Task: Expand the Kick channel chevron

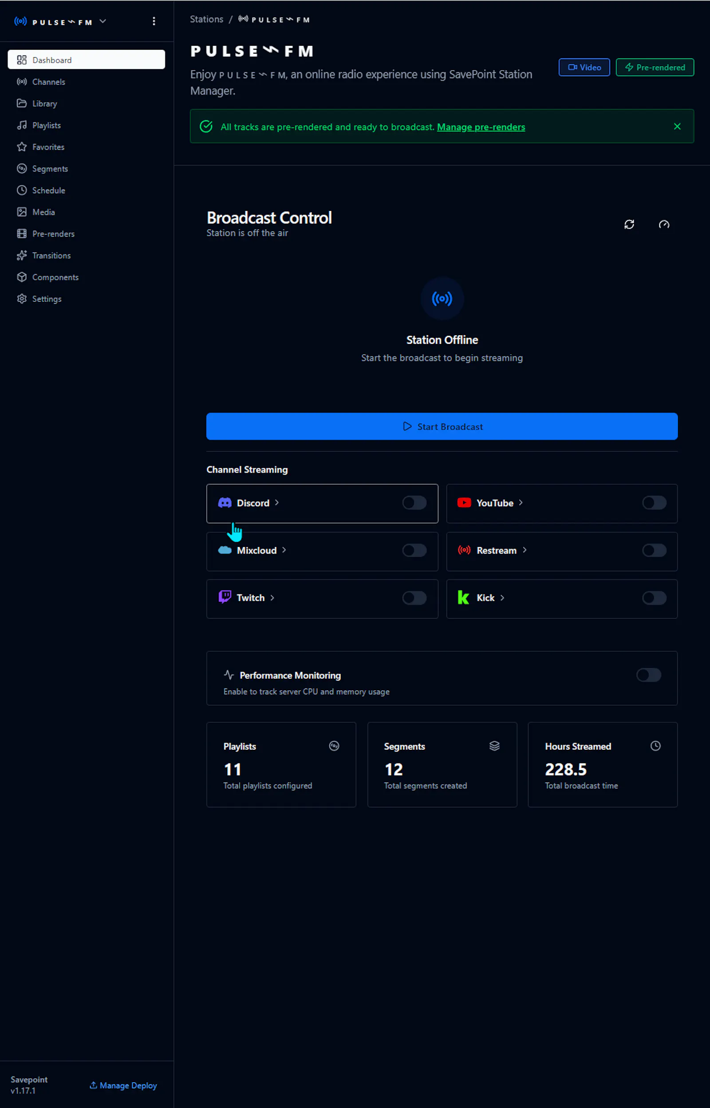Action: coord(502,598)
